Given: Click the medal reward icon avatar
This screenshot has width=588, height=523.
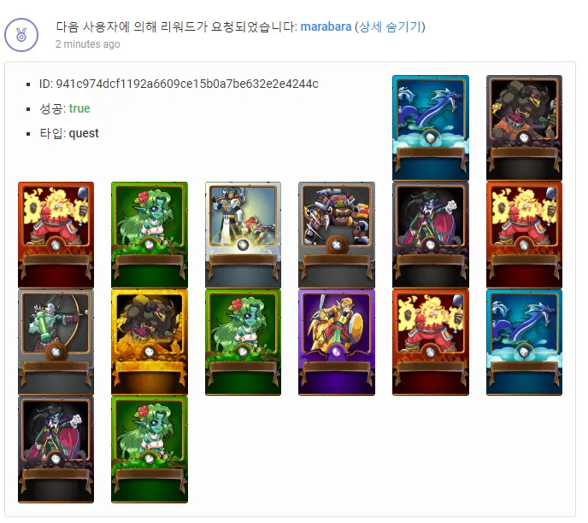Looking at the screenshot, I should (21, 35).
